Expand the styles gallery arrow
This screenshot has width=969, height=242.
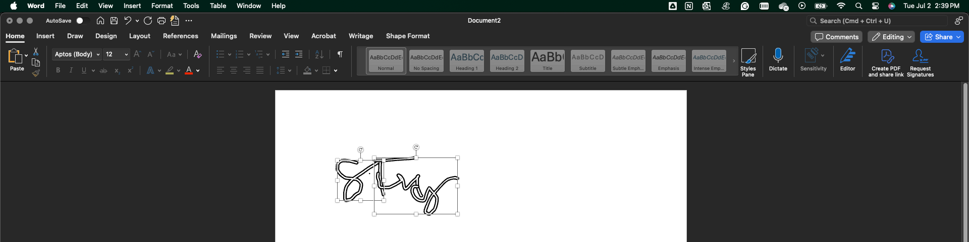tap(734, 61)
